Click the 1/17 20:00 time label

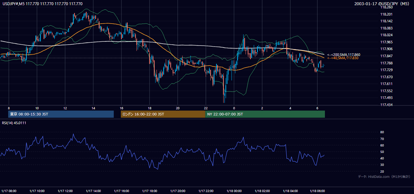178,191
